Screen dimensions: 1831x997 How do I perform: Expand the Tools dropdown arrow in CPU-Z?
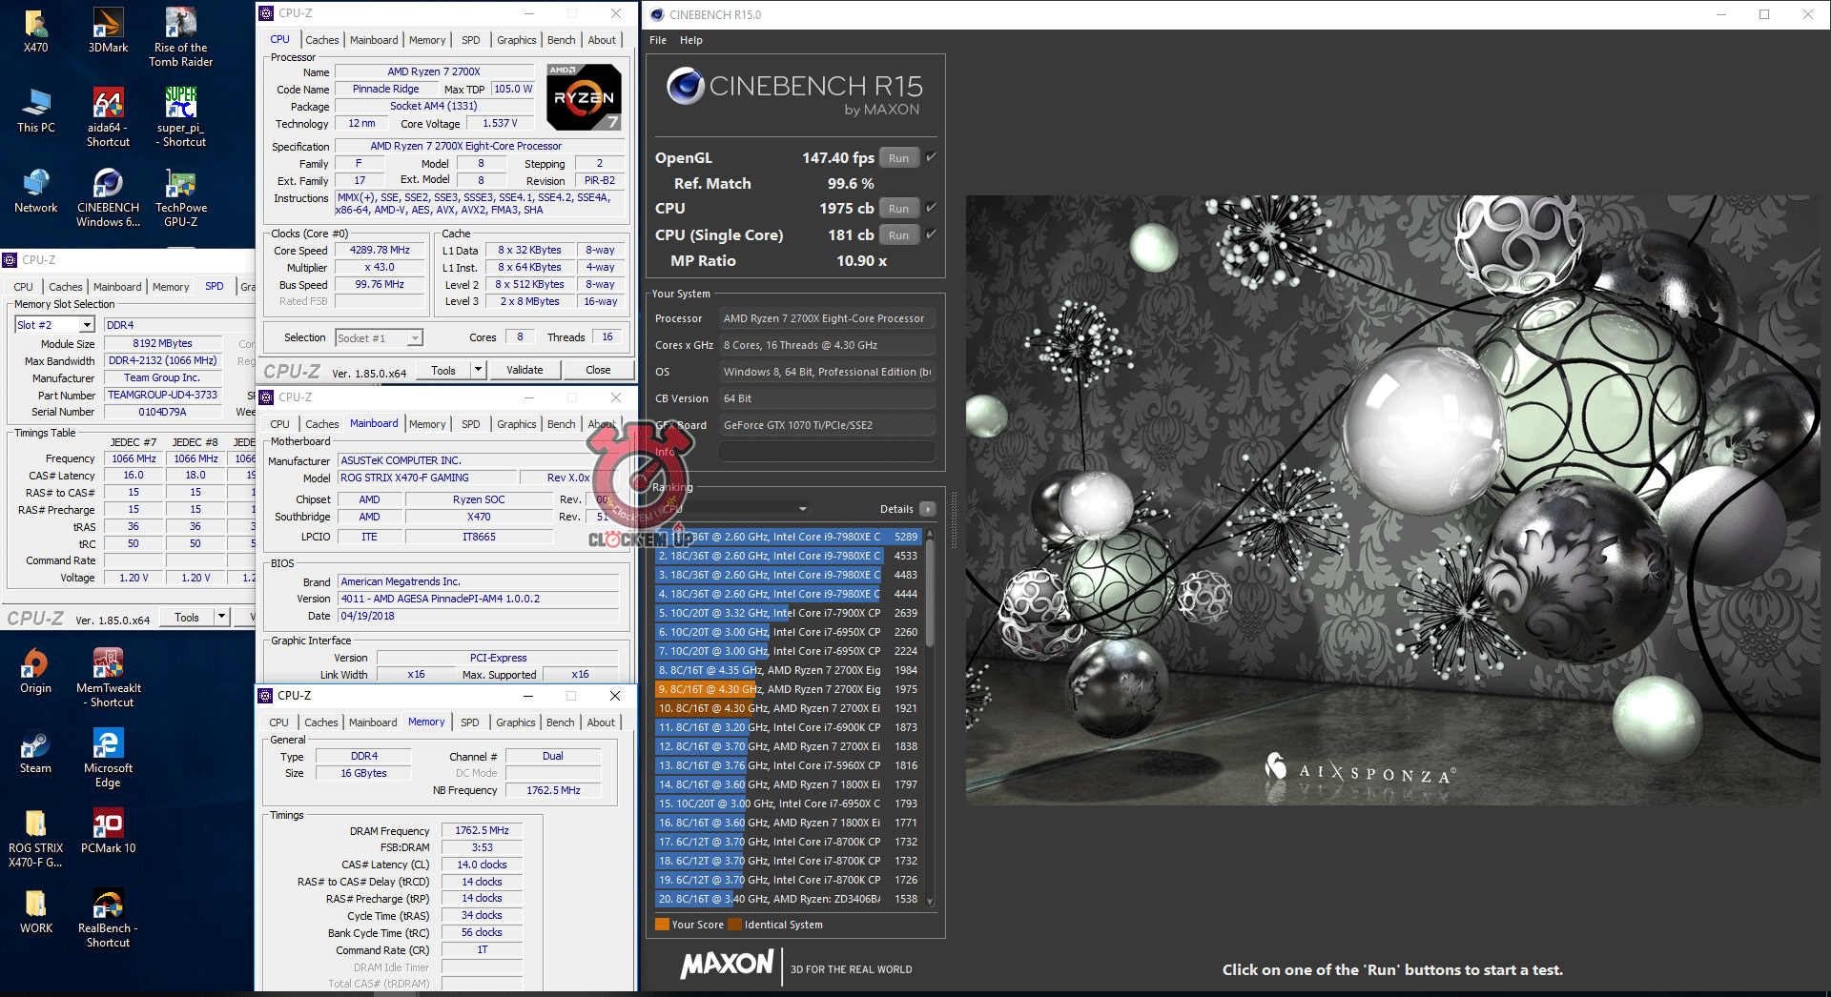click(x=478, y=370)
